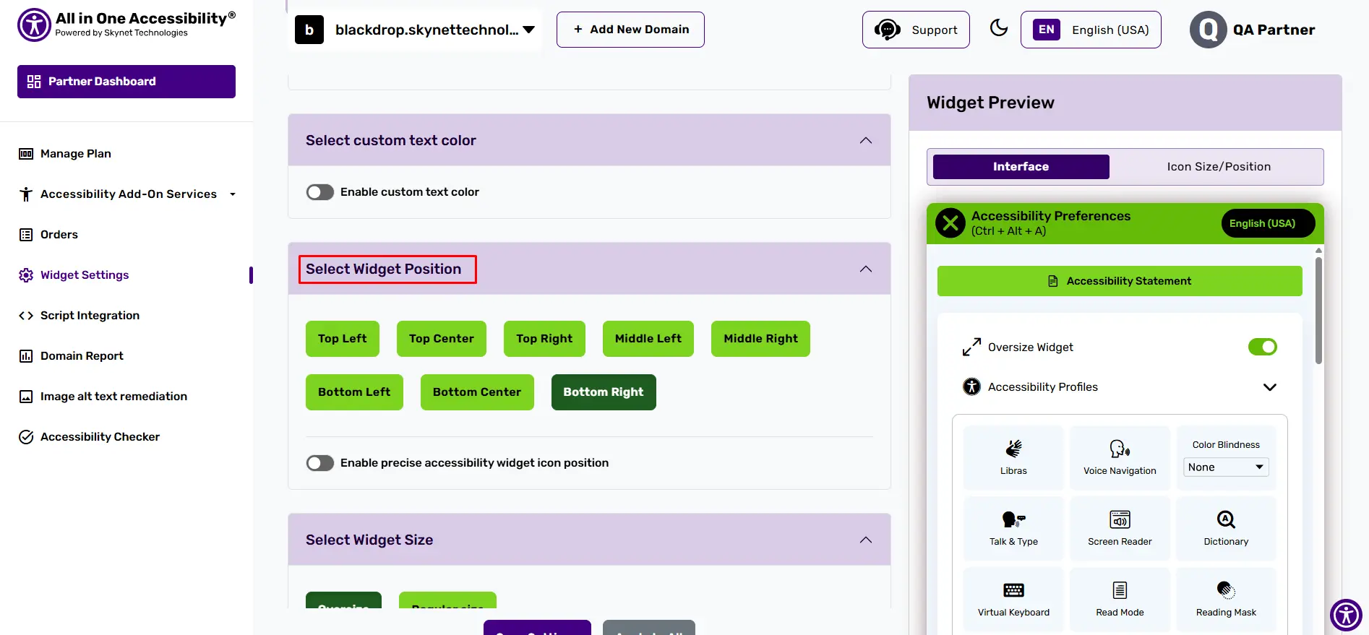Expand Accessibility Profiles chevron
Image resolution: width=1369 pixels, height=635 pixels.
coord(1270,387)
